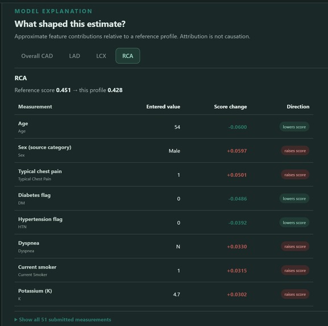The image size is (328, 326).
Task: Click the +0.0501 score change
Action: (x=237, y=175)
